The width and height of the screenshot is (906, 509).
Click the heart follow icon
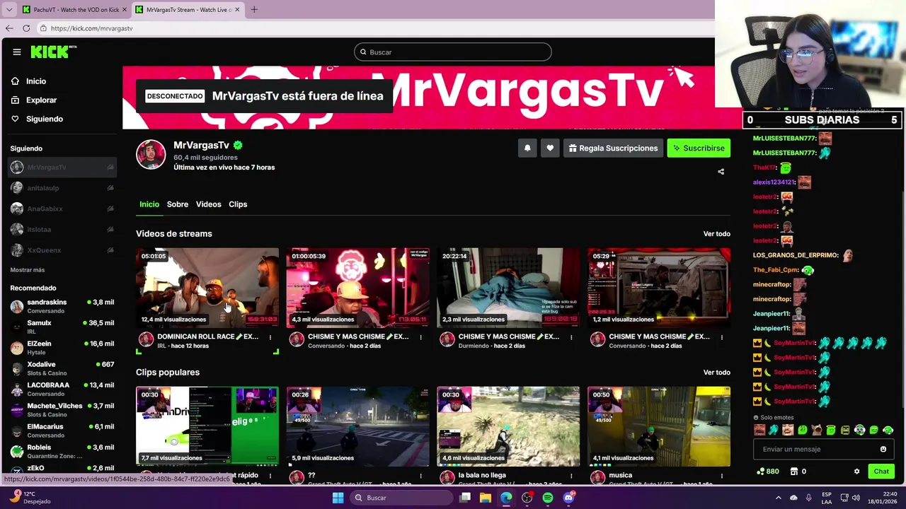point(550,148)
